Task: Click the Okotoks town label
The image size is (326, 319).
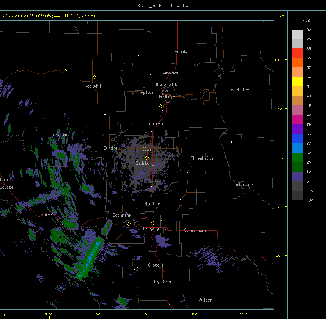Action: coord(156,265)
